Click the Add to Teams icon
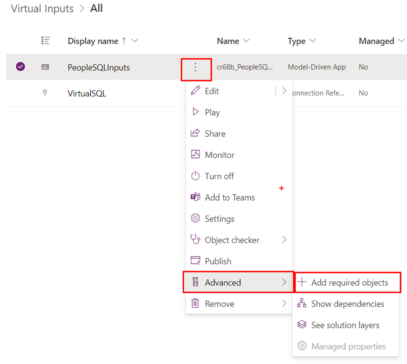The width and height of the screenshot is (407, 364). (x=195, y=197)
